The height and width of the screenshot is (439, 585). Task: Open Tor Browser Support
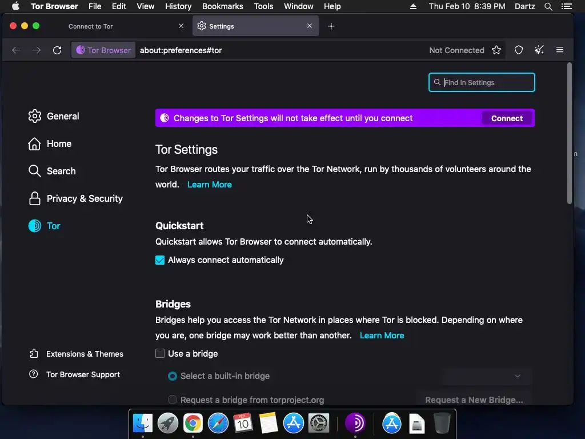[75, 374]
